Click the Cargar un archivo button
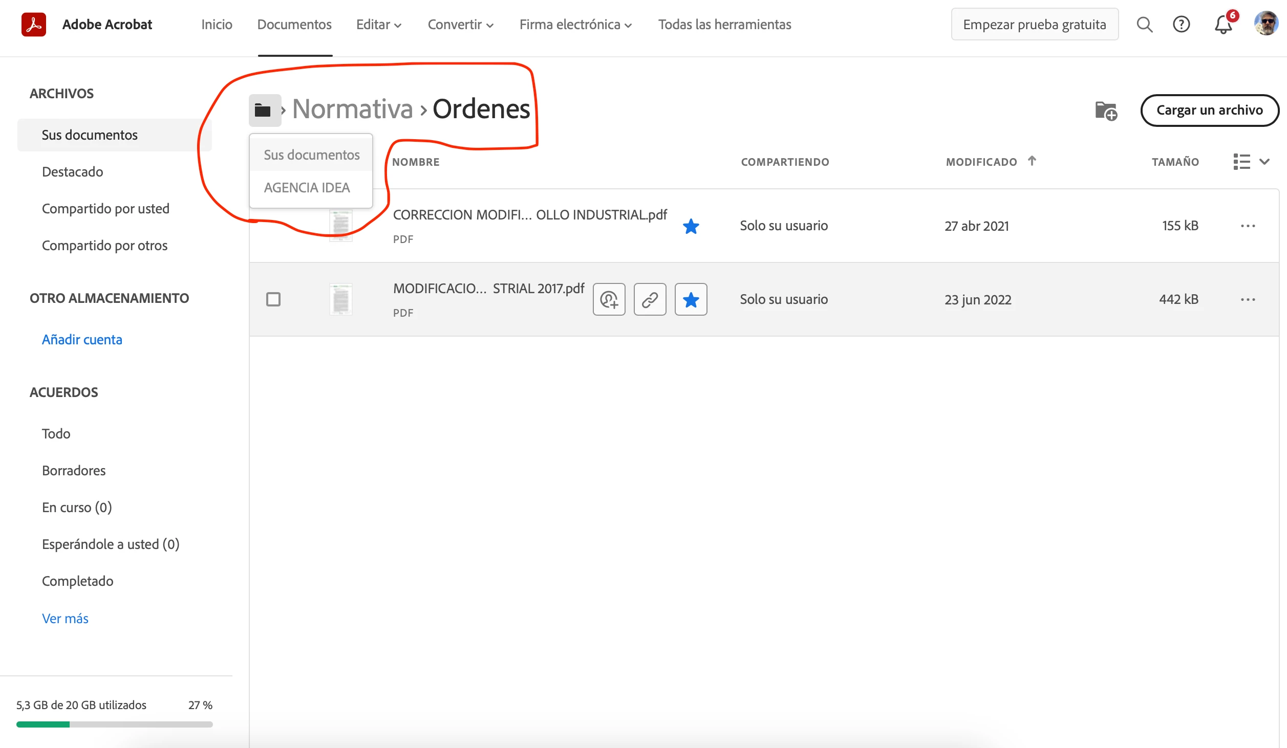Screen dimensions: 1287x748 coord(1209,110)
